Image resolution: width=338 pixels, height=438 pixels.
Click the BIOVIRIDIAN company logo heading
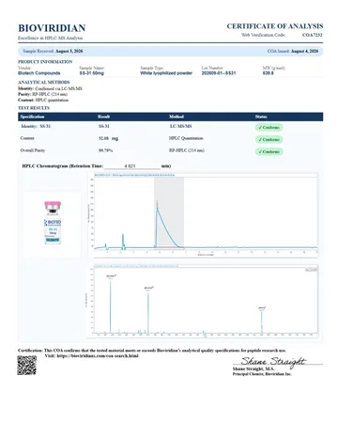52,28
